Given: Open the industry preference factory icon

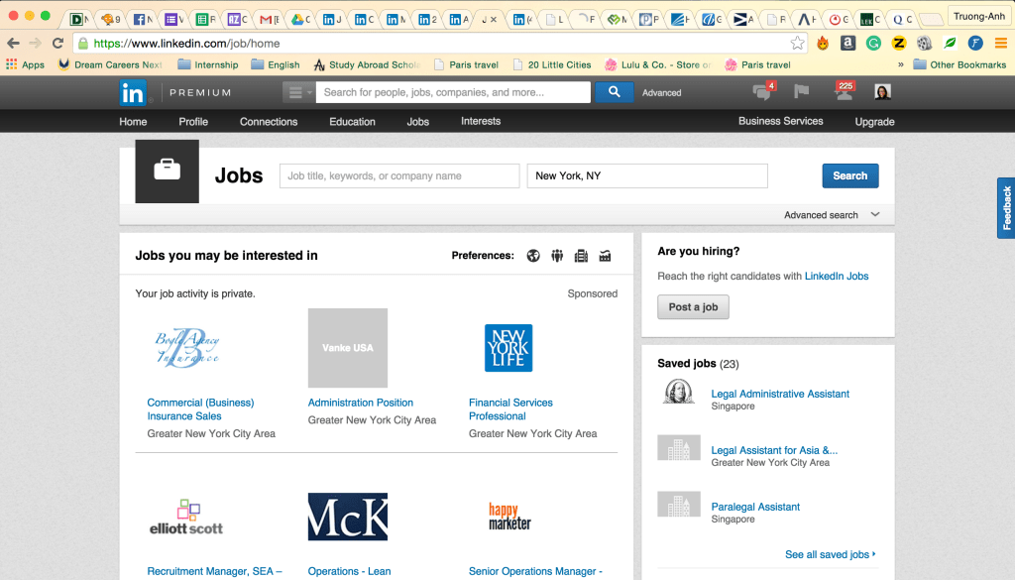Looking at the screenshot, I should pyautogui.click(x=605, y=256).
